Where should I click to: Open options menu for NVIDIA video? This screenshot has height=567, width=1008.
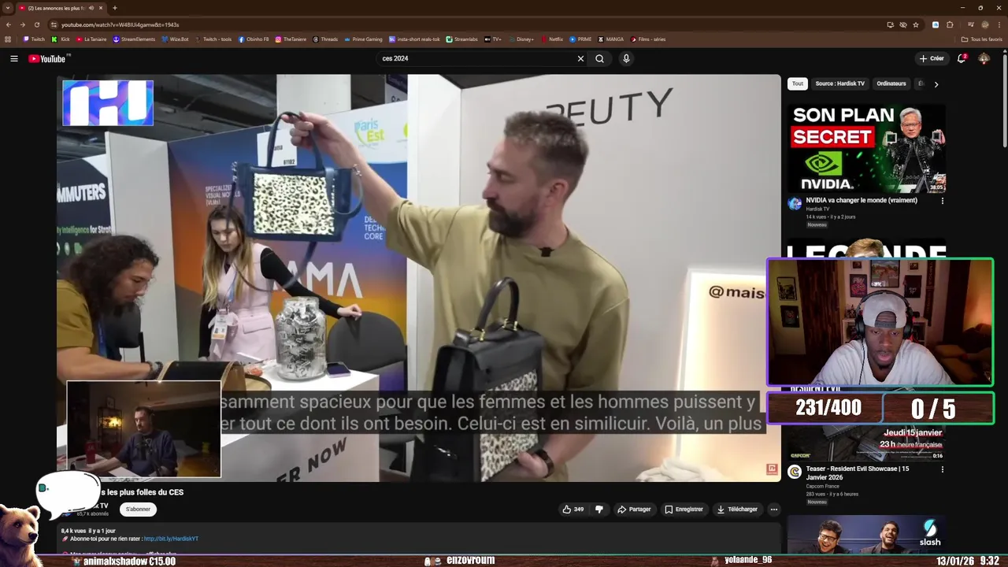pyautogui.click(x=942, y=201)
